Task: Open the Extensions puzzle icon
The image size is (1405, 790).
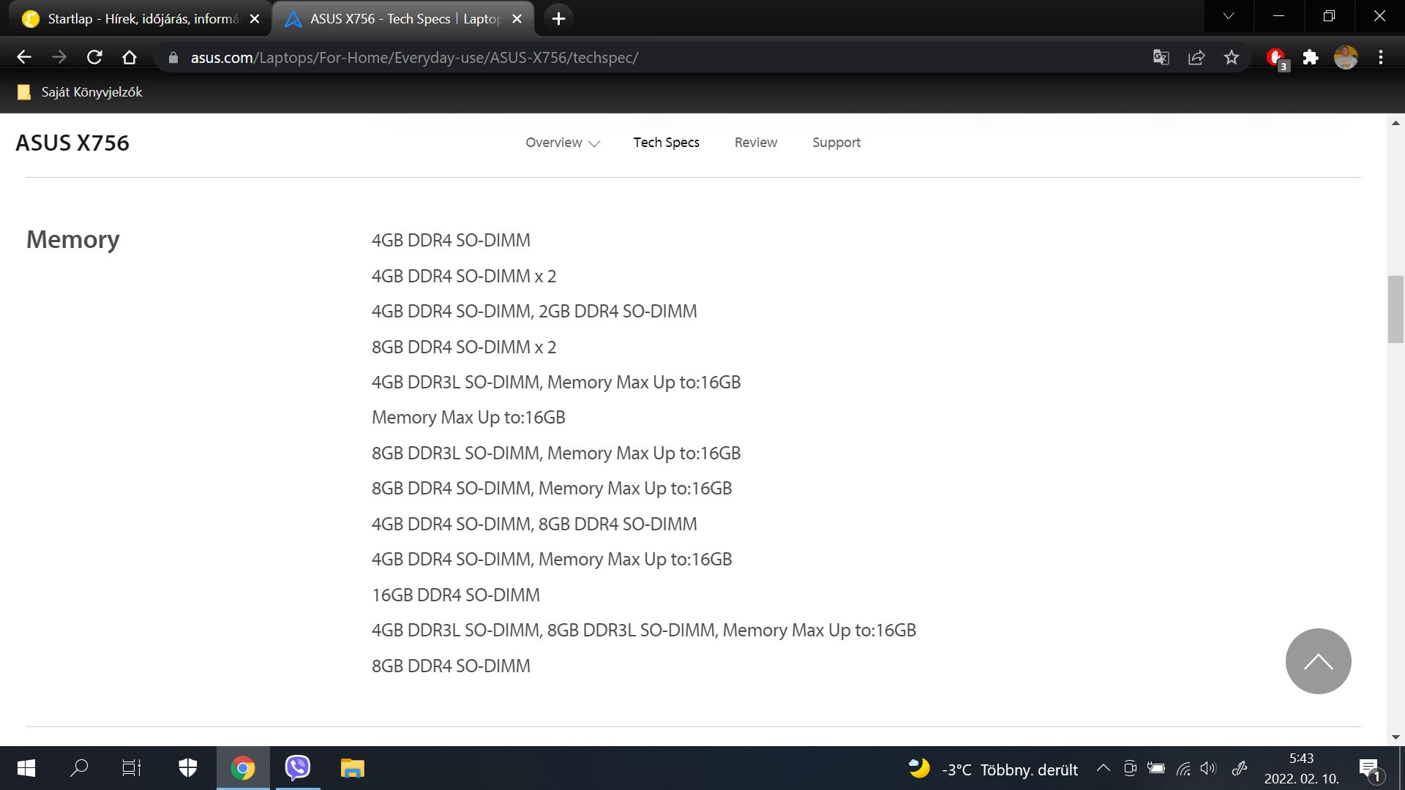Action: [x=1311, y=57]
